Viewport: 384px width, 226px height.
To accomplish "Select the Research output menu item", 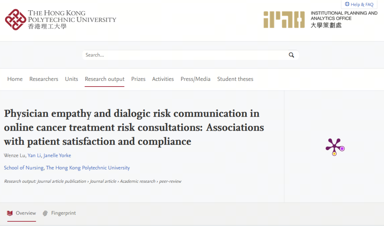I will 105,79.
